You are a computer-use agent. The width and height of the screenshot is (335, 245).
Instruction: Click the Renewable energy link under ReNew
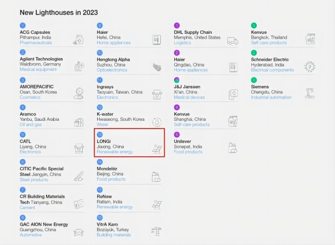click(115, 207)
